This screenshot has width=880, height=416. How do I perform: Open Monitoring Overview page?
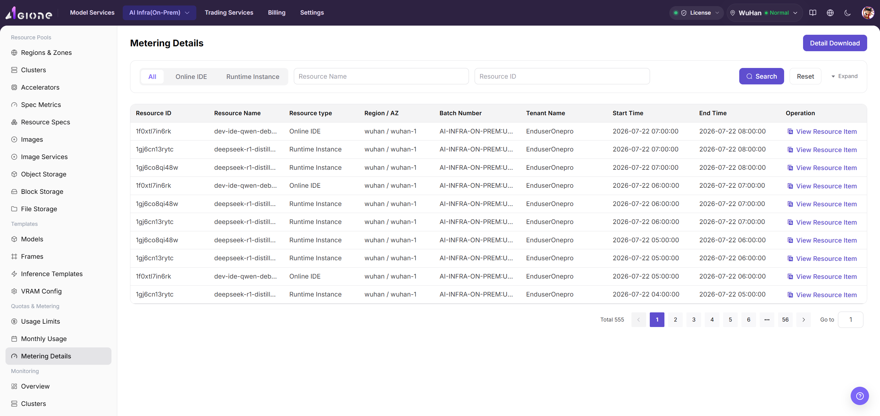coord(58,386)
